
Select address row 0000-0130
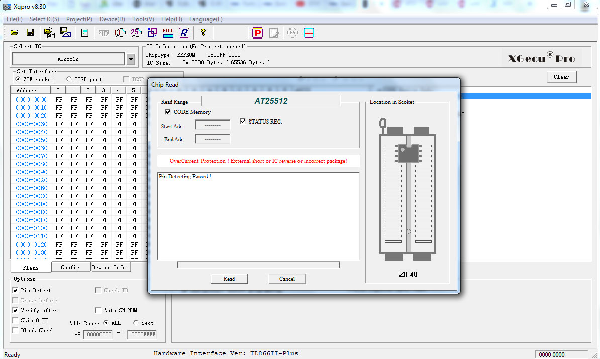tap(32, 253)
